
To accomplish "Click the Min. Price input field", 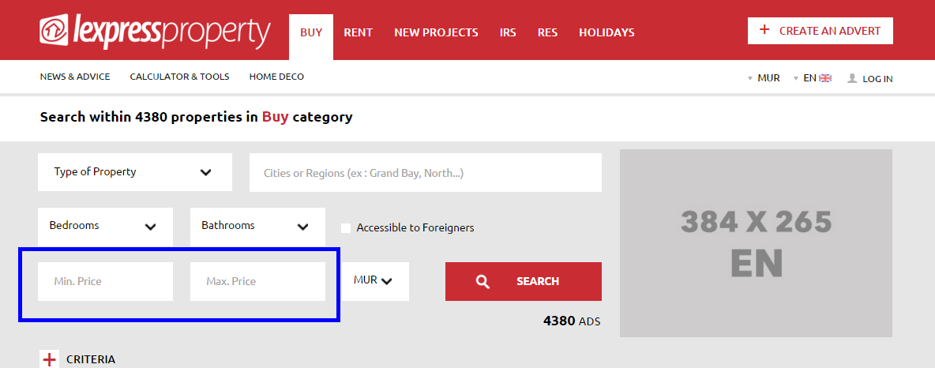I will (106, 281).
